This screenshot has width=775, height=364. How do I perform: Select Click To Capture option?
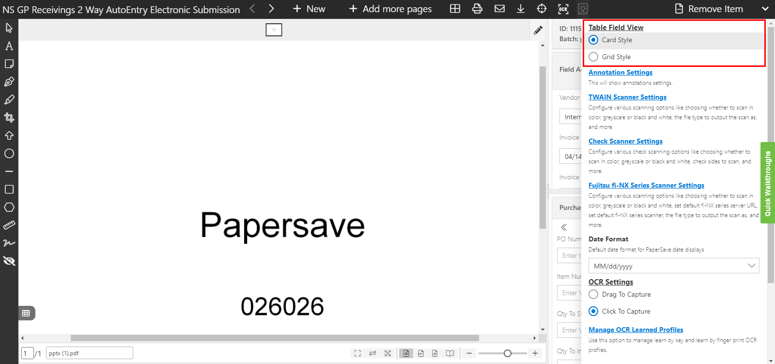593,311
